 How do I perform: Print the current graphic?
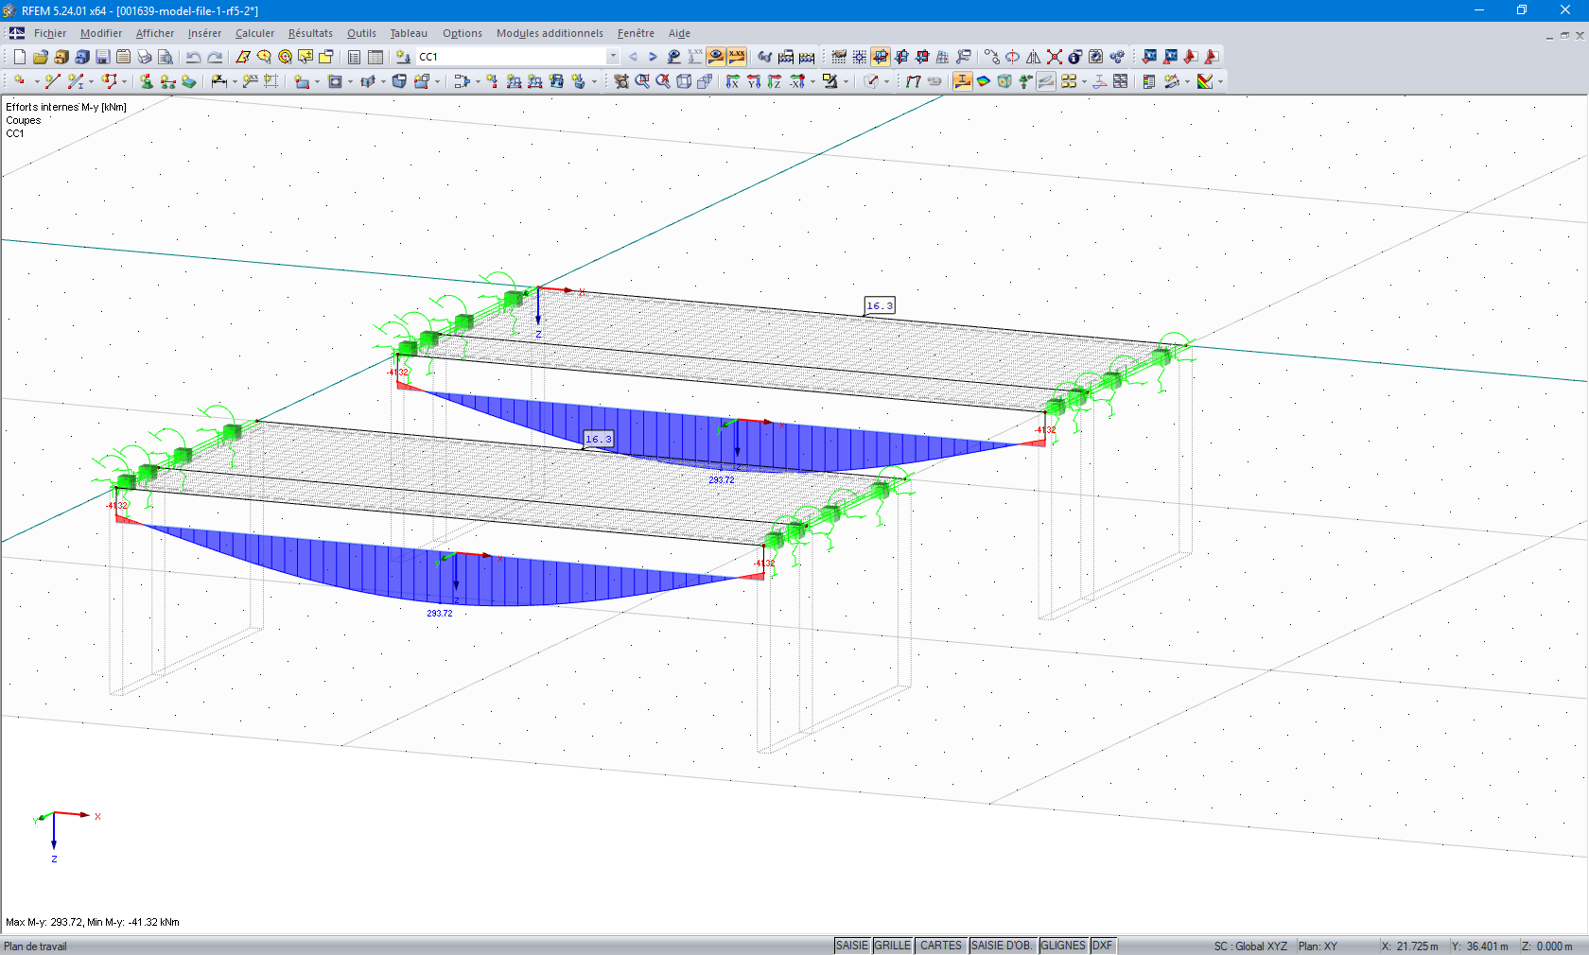pyautogui.click(x=145, y=57)
